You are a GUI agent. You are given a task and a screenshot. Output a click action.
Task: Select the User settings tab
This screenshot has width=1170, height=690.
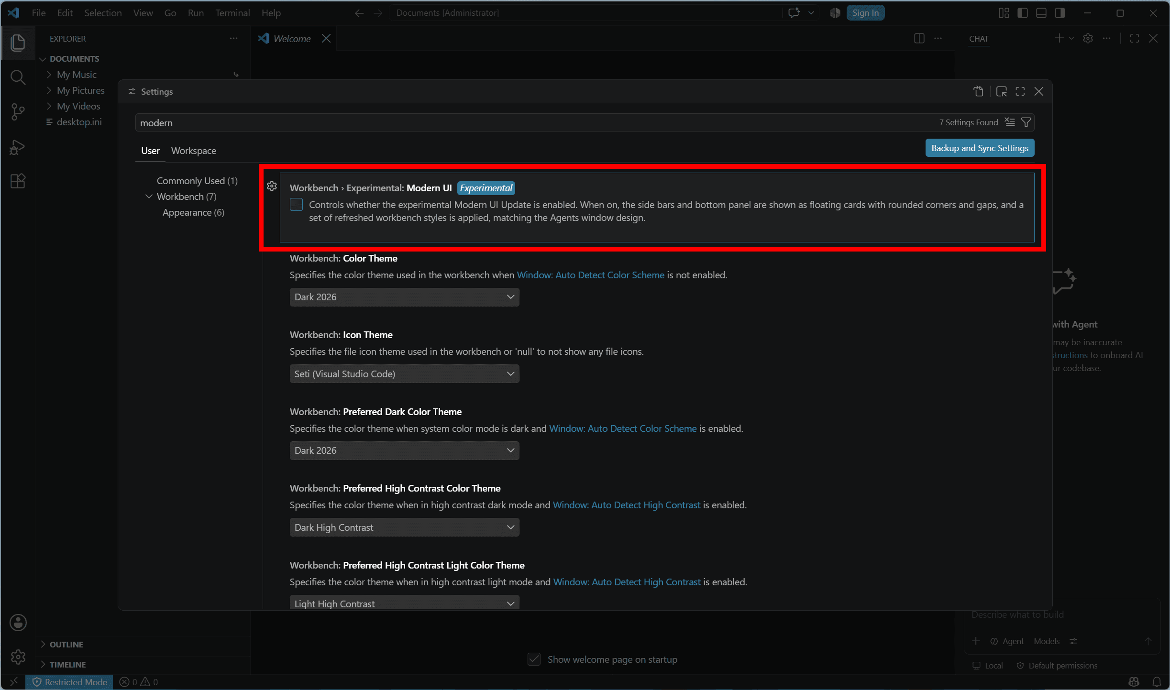coord(150,151)
